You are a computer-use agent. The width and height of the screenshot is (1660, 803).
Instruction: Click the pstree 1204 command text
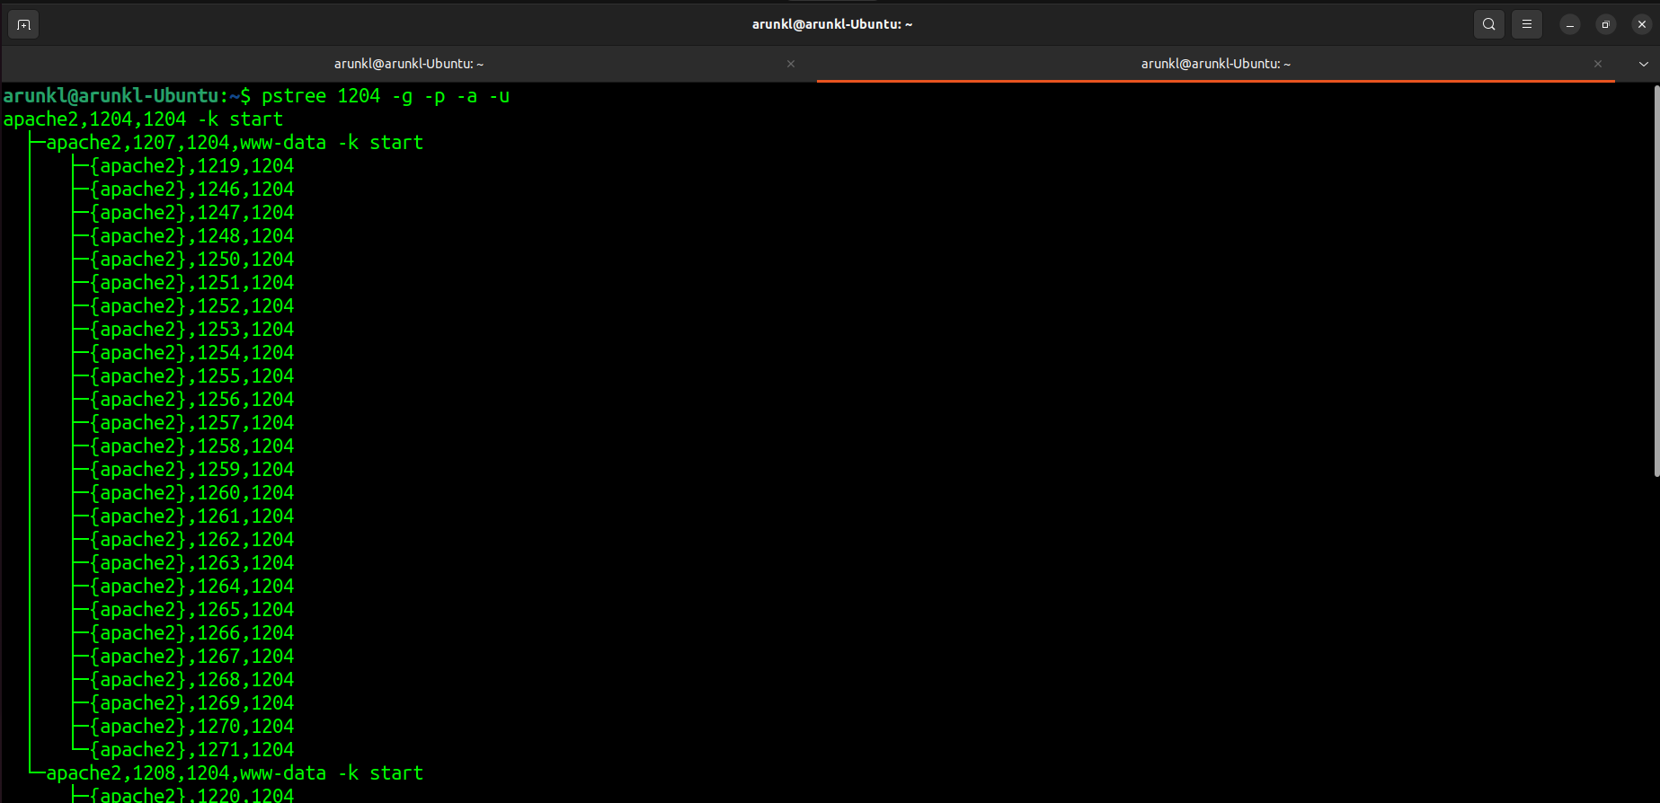[386, 96]
